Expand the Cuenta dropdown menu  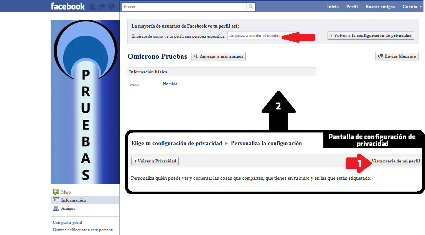pos(412,7)
